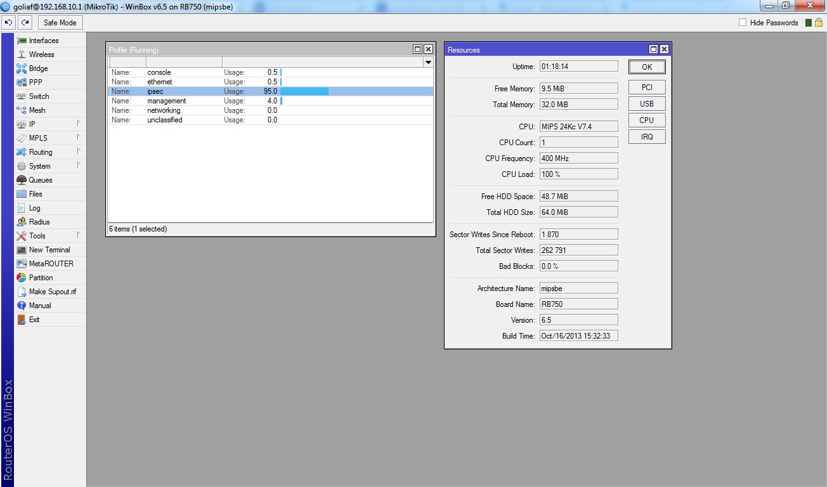Click the Radius icon
Image resolution: width=827 pixels, height=487 pixels.
click(x=22, y=222)
